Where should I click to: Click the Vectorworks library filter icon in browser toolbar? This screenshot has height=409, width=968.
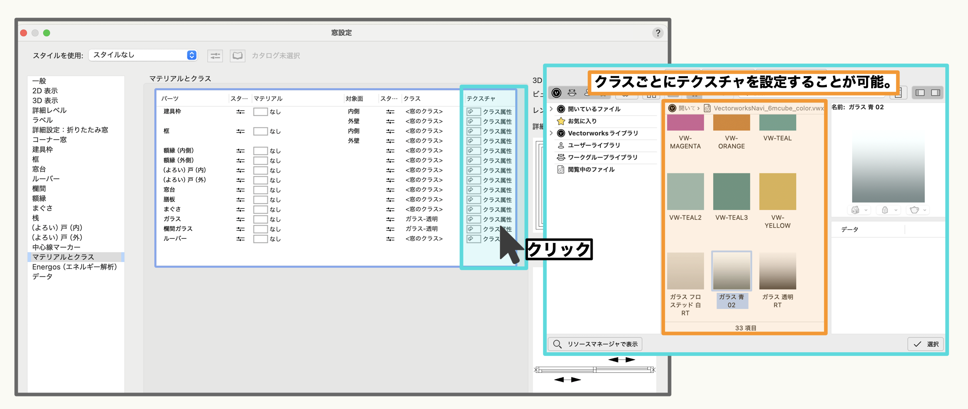click(x=556, y=93)
